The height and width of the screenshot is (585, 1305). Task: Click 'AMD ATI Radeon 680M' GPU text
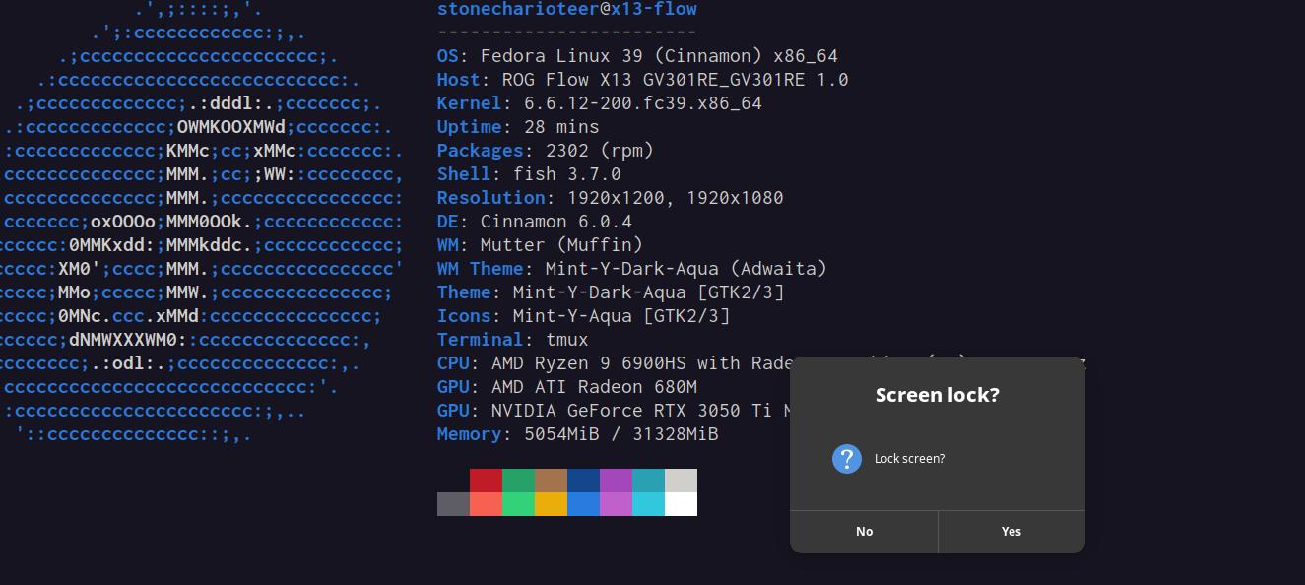pyautogui.click(x=594, y=387)
